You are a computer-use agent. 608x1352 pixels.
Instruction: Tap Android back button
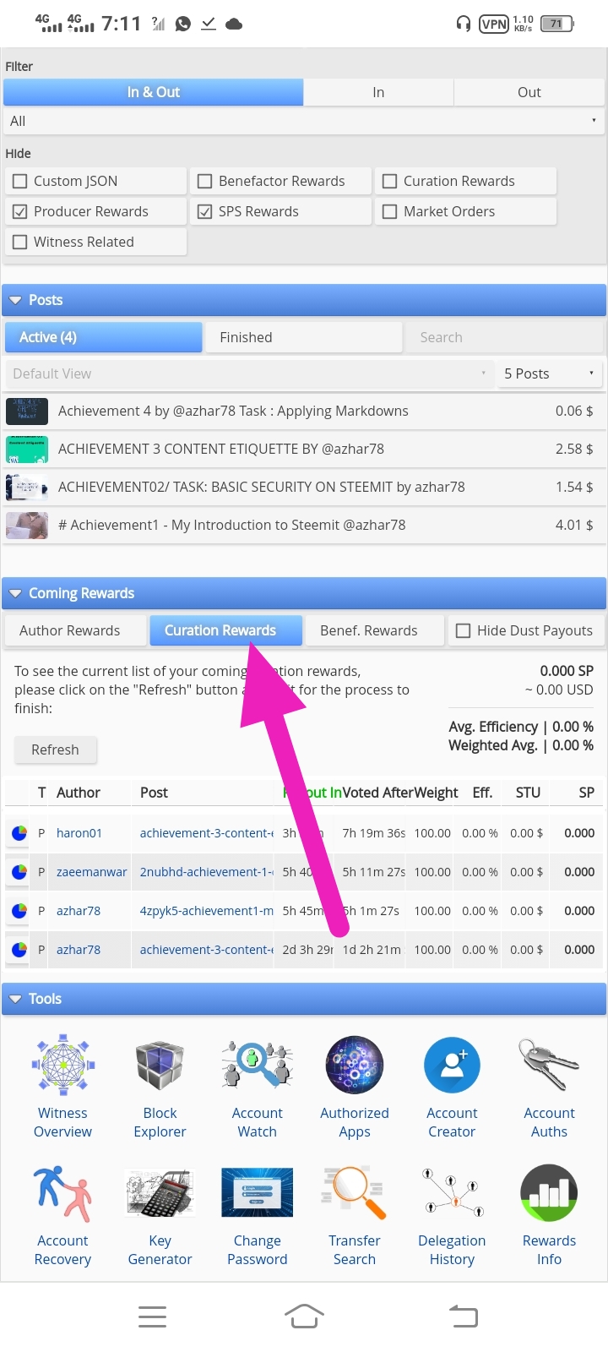click(463, 1316)
